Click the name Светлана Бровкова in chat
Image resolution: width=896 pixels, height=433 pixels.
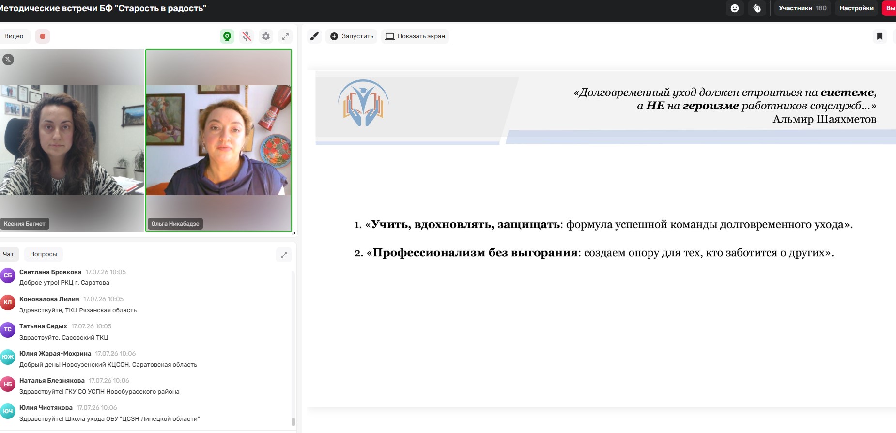pyautogui.click(x=50, y=272)
